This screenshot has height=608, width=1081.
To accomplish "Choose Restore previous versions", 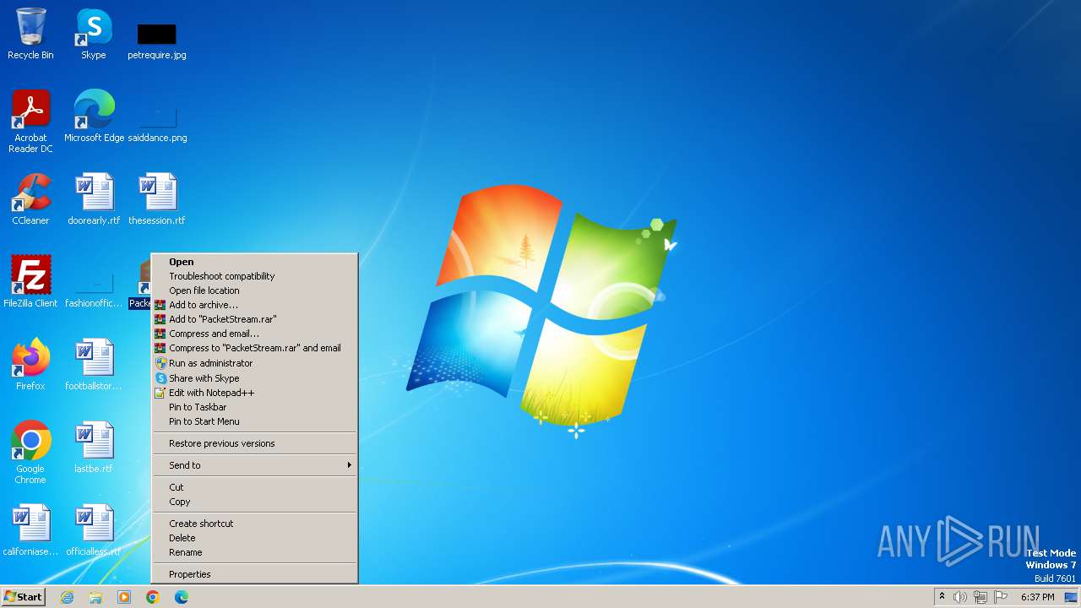I will (x=254, y=443).
